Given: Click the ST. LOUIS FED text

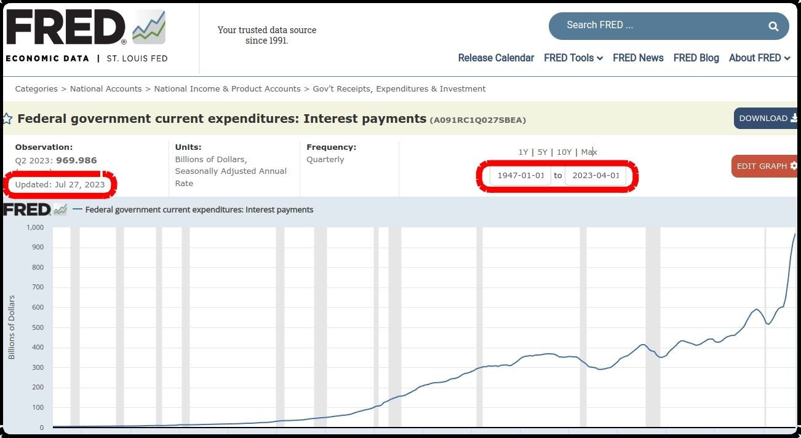Looking at the screenshot, I should [x=137, y=58].
